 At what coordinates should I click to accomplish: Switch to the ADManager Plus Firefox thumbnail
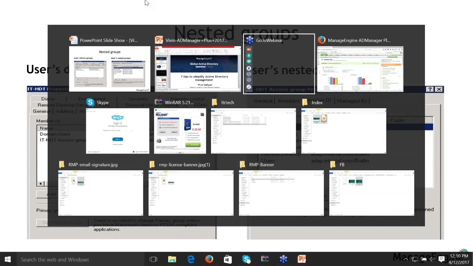(x=360, y=69)
